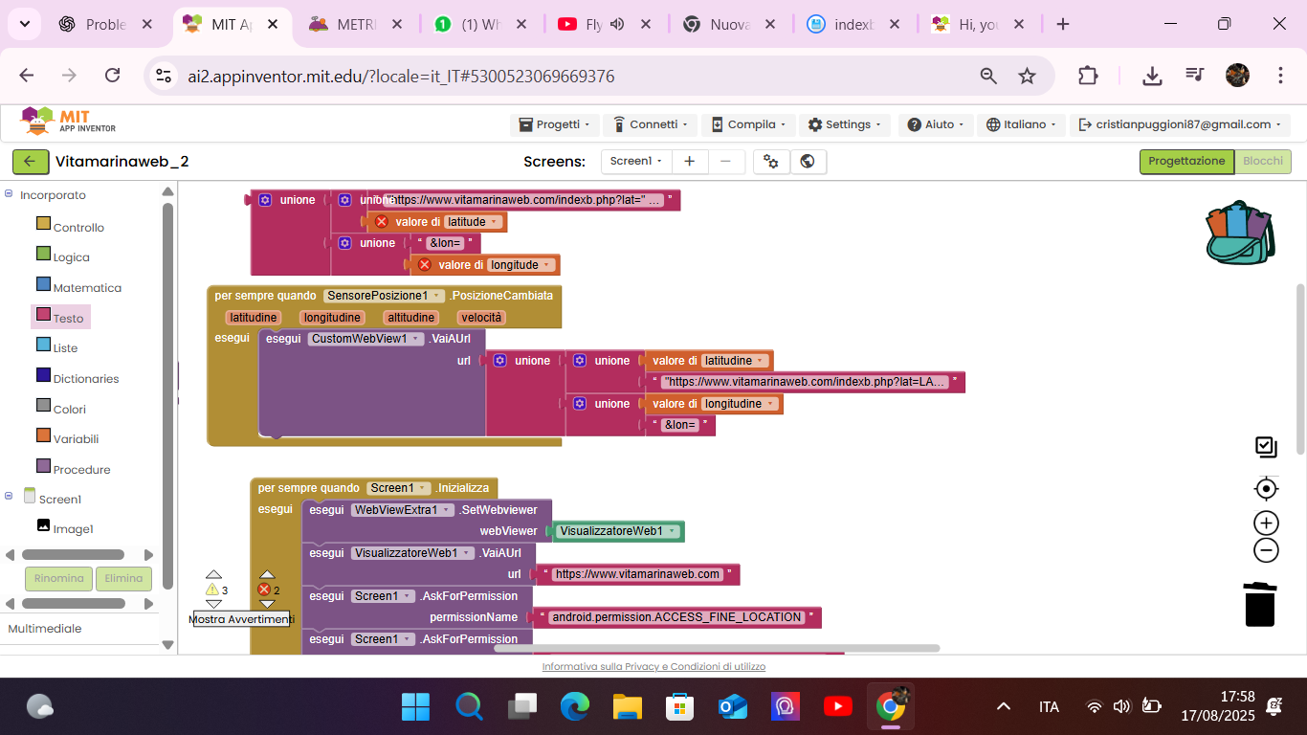Open the backpack icon on workspace
The image size is (1307, 735).
click(1239, 233)
